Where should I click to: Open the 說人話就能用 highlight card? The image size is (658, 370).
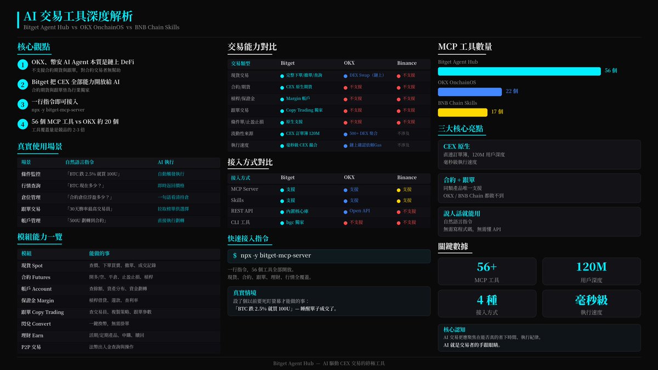(539, 221)
